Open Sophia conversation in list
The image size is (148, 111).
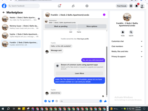(21, 36)
